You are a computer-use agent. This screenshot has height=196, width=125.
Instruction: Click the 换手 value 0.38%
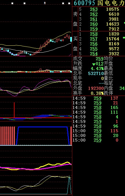point(97,93)
